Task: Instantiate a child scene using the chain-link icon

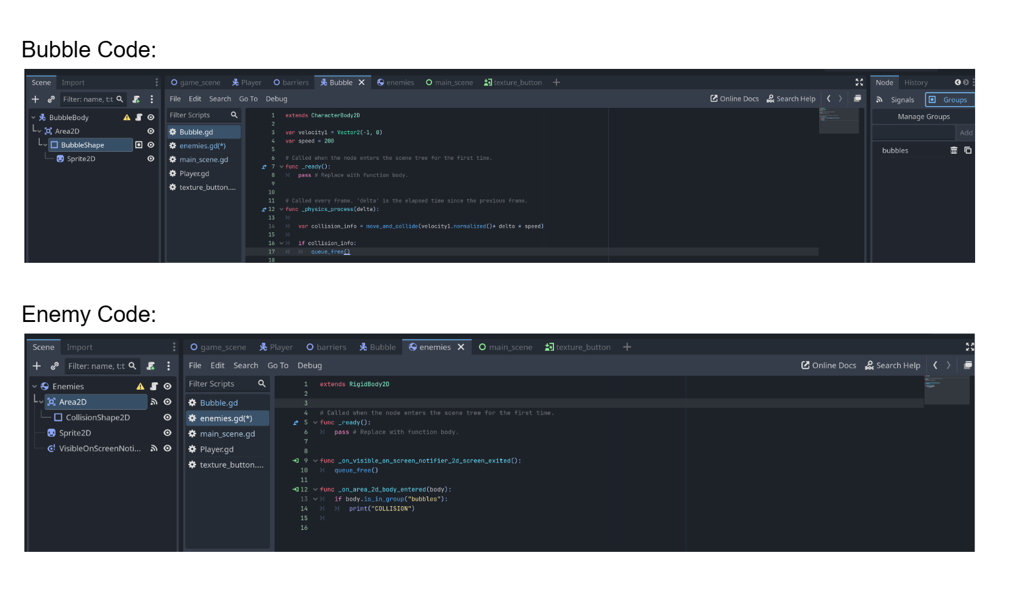Action: [x=52, y=99]
